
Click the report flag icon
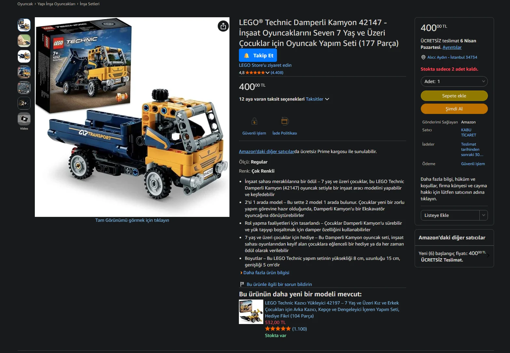pyautogui.click(x=242, y=284)
